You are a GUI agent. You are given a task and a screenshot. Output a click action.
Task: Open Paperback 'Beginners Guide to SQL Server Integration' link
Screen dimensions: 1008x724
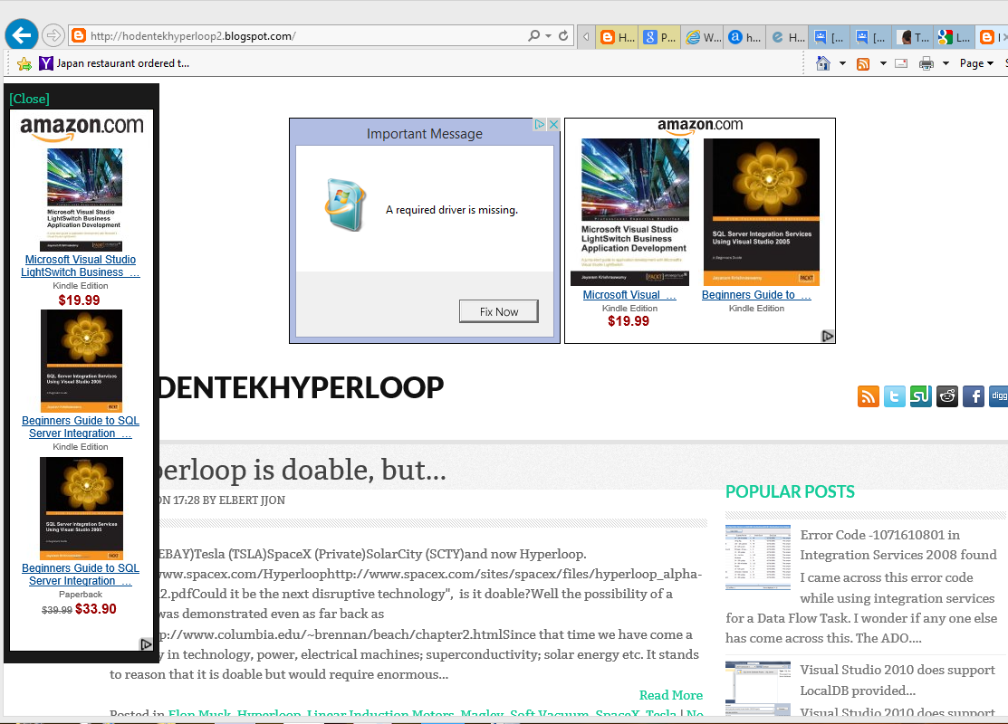click(x=81, y=574)
